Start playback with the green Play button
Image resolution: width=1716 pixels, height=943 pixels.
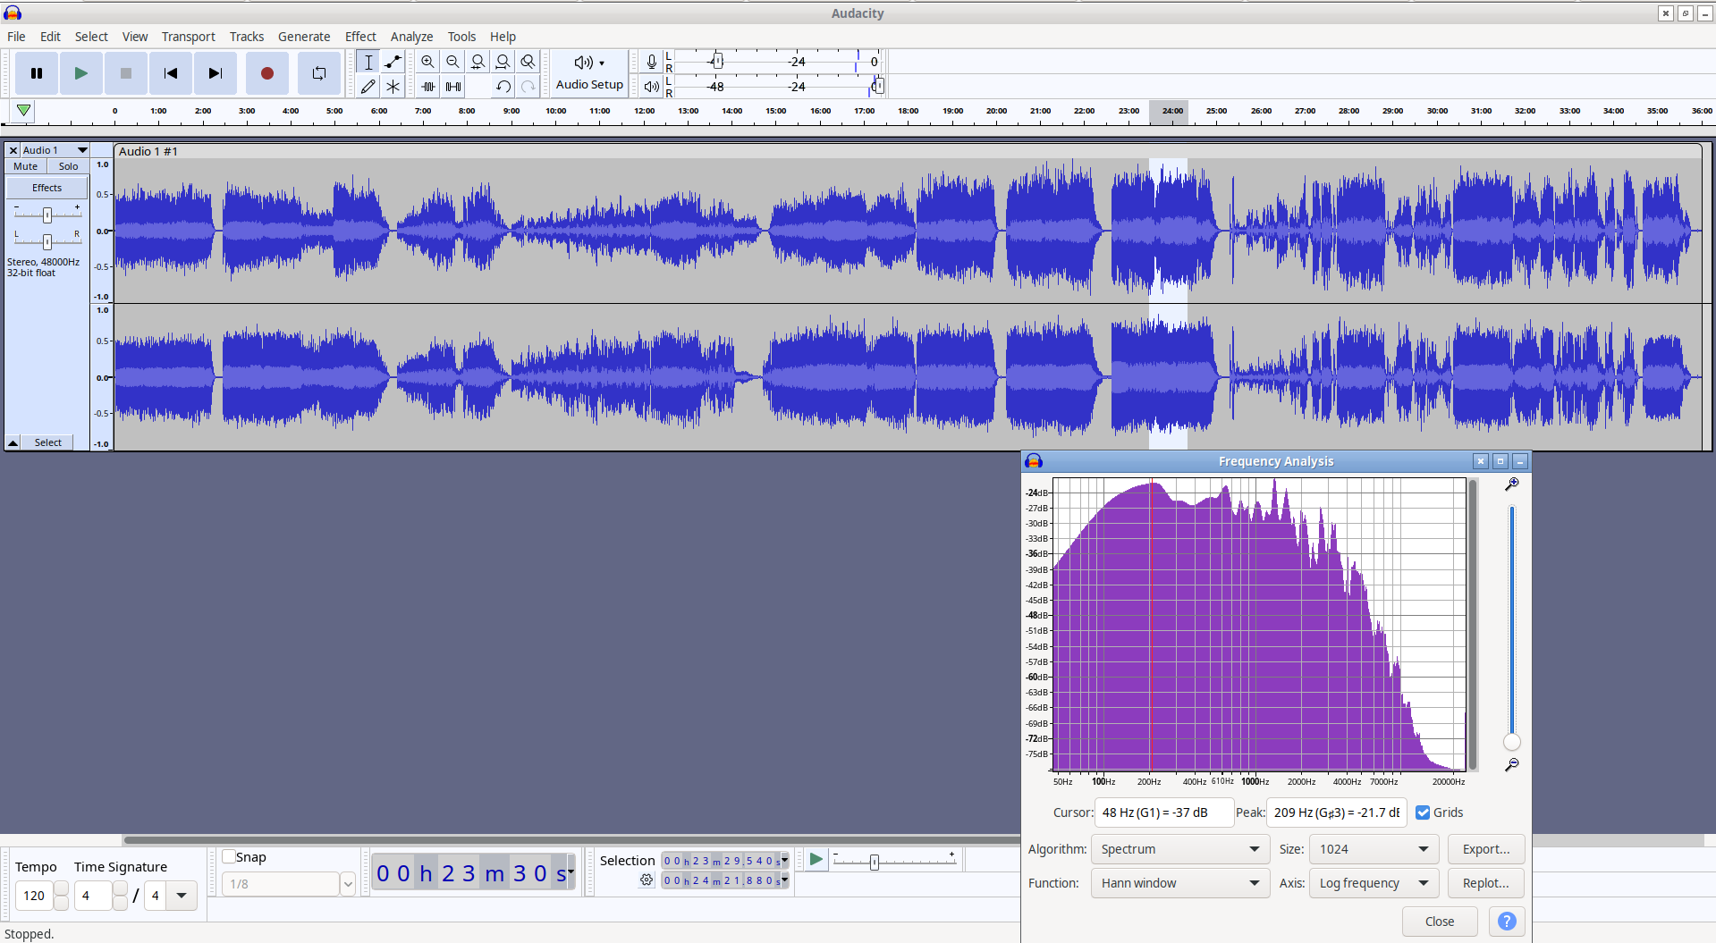coord(81,73)
